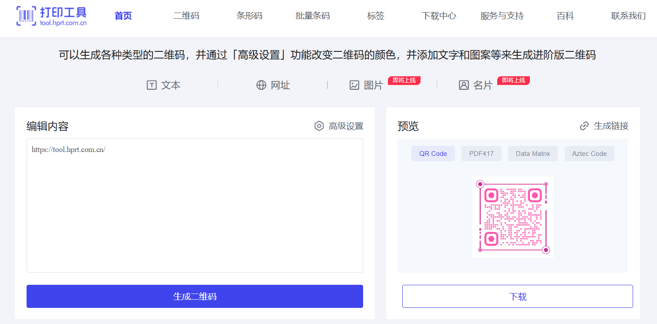Click the 预览 panel heading
The width and height of the screenshot is (657, 324).
[x=408, y=126]
